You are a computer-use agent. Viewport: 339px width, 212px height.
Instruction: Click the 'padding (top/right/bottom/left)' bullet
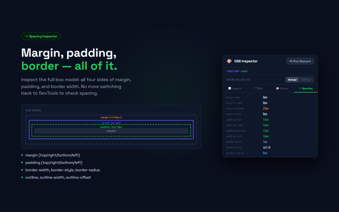(54, 162)
